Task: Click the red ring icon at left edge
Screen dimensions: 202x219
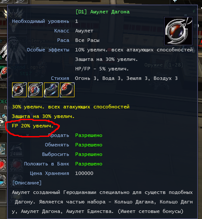Action: (x=3, y=73)
